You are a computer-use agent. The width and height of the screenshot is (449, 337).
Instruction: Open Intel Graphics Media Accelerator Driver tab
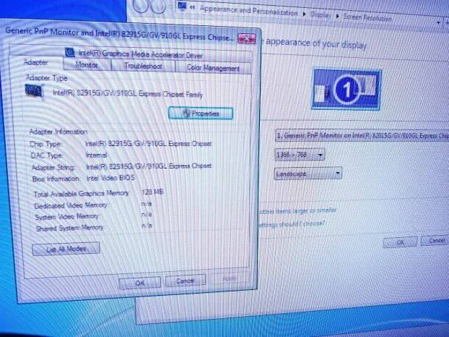point(141,54)
